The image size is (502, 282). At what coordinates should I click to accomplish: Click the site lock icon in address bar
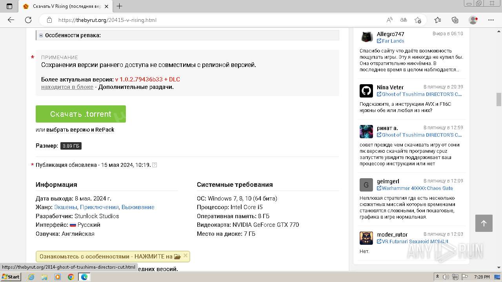[x=49, y=20]
